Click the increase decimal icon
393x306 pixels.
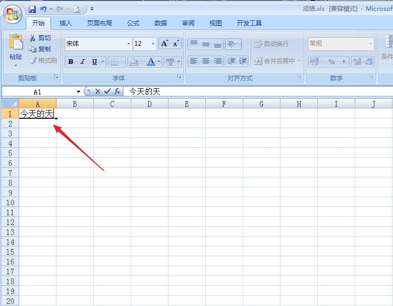tap(357, 61)
